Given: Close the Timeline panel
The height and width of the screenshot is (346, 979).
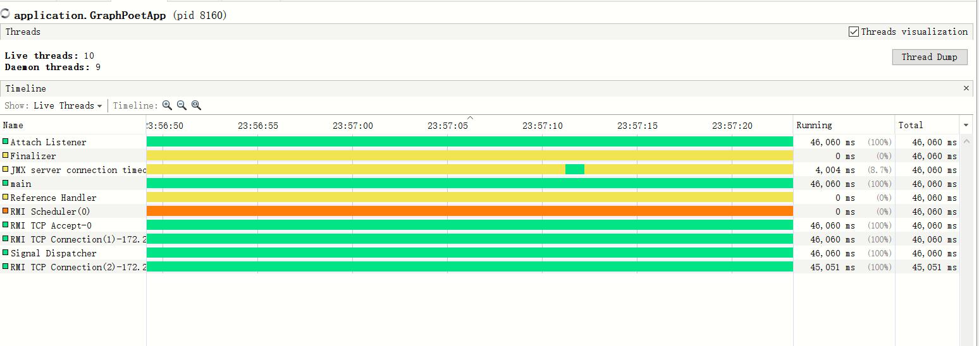Looking at the screenshot, I should (x=966, y=88).
